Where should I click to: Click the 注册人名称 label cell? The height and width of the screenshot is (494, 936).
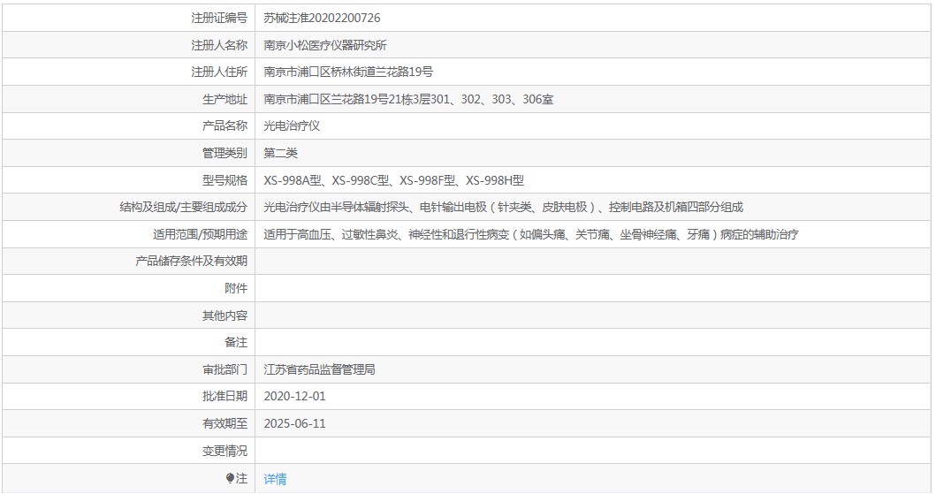pyautogui.click(x=128, y=45)
